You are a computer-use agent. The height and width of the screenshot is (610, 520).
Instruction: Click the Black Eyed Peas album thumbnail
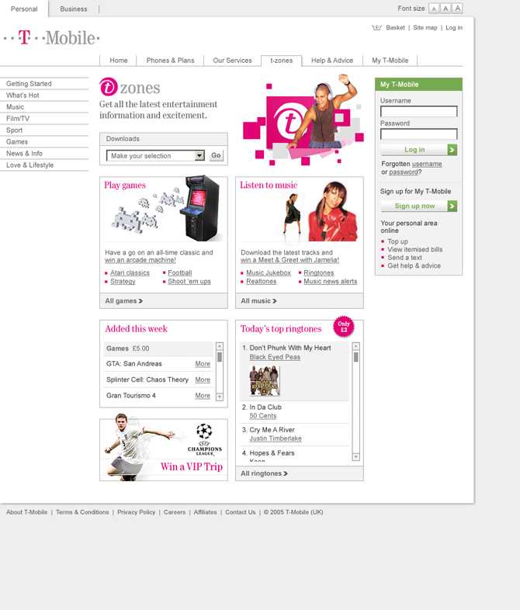coord(265,381)
